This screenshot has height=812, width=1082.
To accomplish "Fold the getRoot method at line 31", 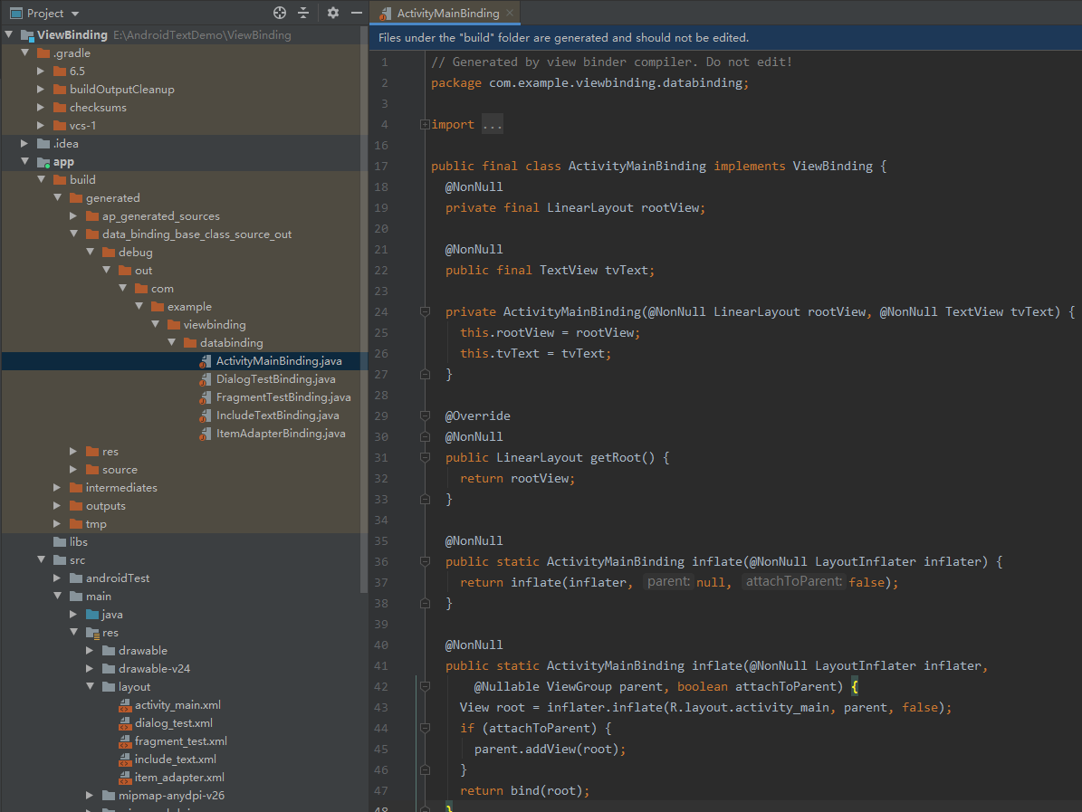I will pos(425,457).
